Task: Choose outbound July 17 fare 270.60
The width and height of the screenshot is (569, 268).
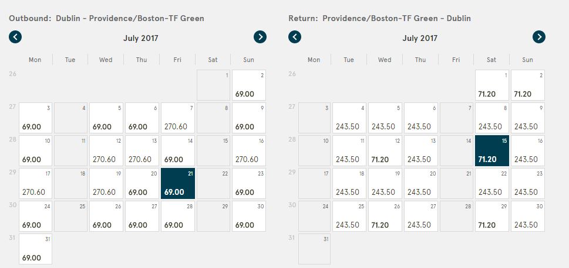Action: (x=36, y=184)
